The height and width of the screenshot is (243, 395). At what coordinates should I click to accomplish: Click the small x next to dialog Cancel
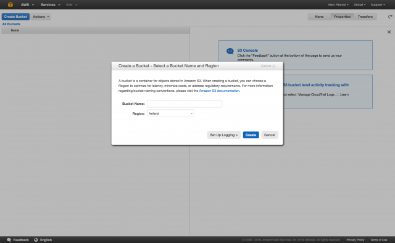click(274, 66)
